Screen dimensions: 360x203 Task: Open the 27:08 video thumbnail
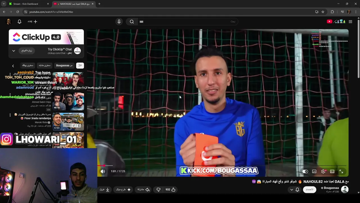[68, 140]
